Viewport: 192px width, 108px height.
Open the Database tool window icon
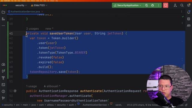click(x=189, y=19)
